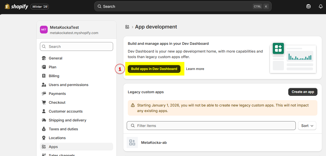Click the Filter items magnifier icon

coord(133,126)
